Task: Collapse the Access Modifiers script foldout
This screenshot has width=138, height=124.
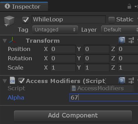Action: [5, 81]
